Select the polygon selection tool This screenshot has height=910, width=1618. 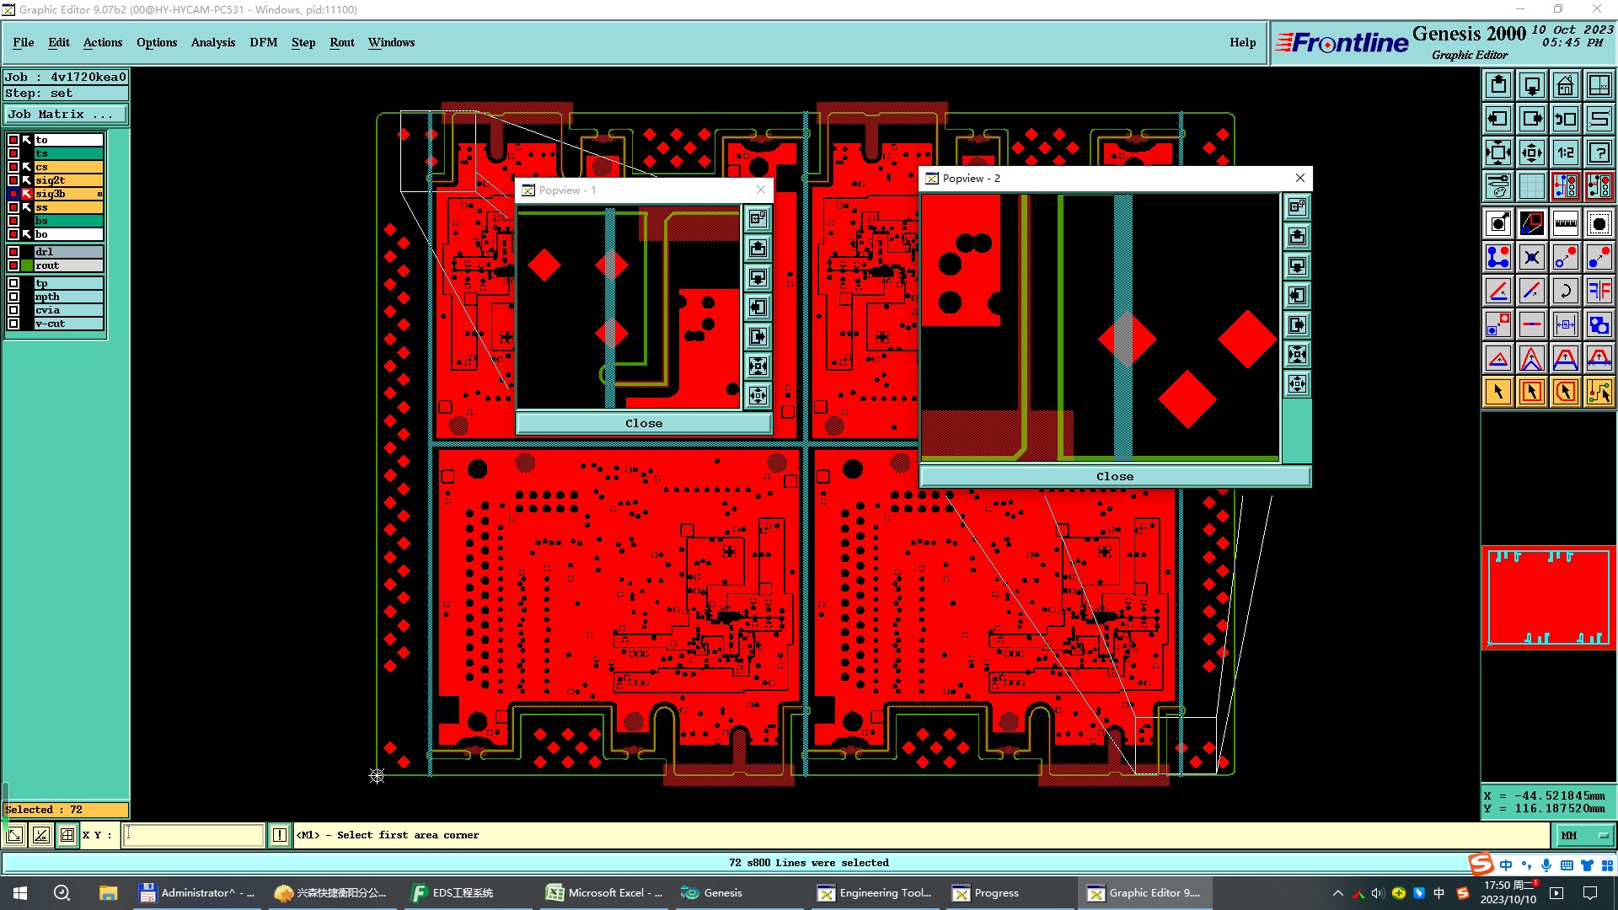tap(1565, 392)
